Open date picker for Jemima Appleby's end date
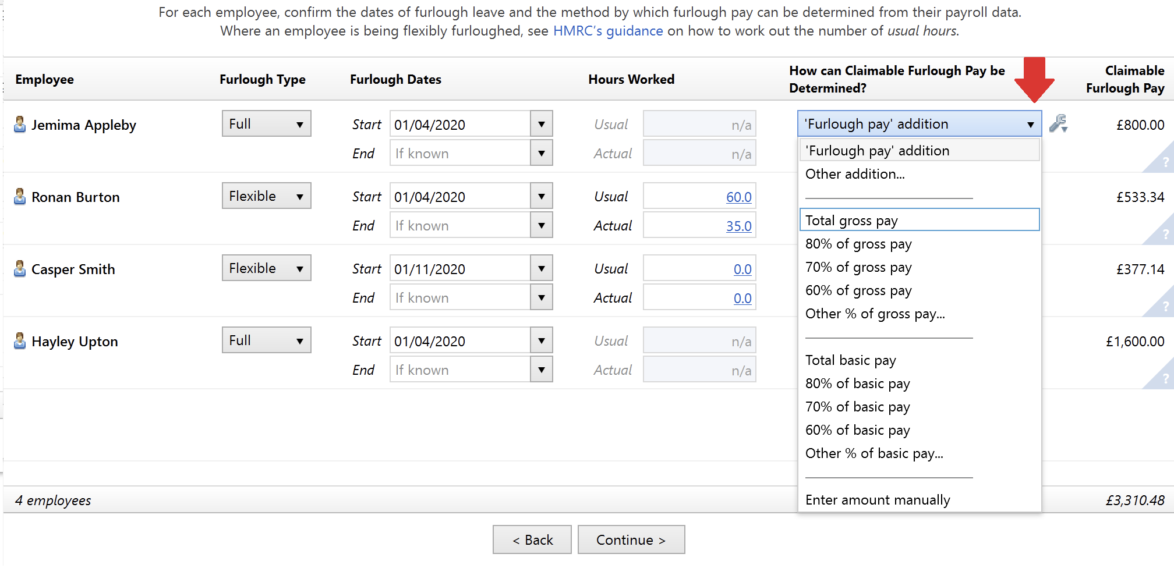 click(x=542, y=153)
